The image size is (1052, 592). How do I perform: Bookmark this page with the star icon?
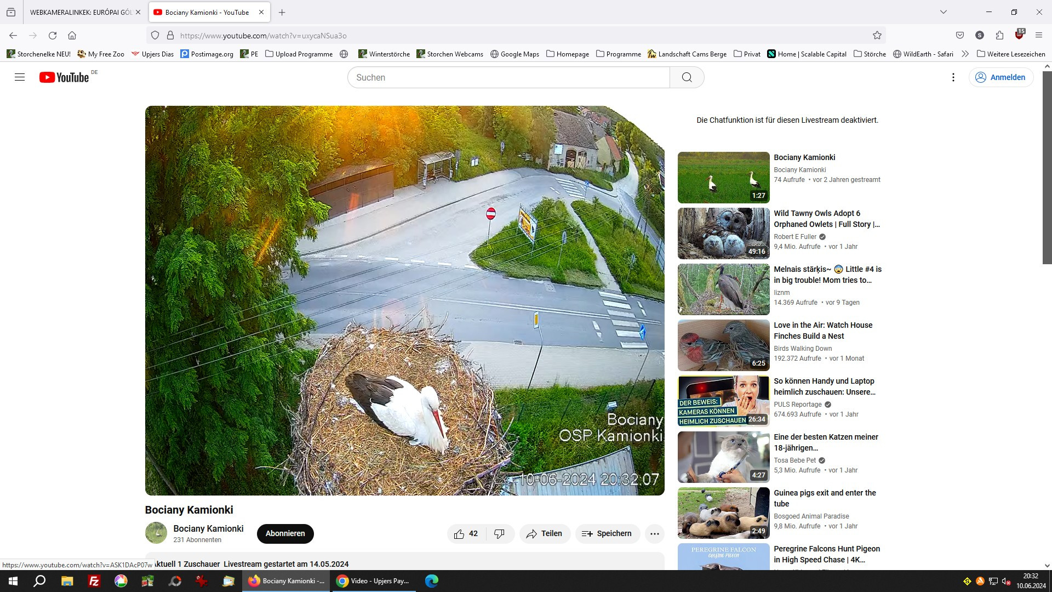click(x=877, y=36)
